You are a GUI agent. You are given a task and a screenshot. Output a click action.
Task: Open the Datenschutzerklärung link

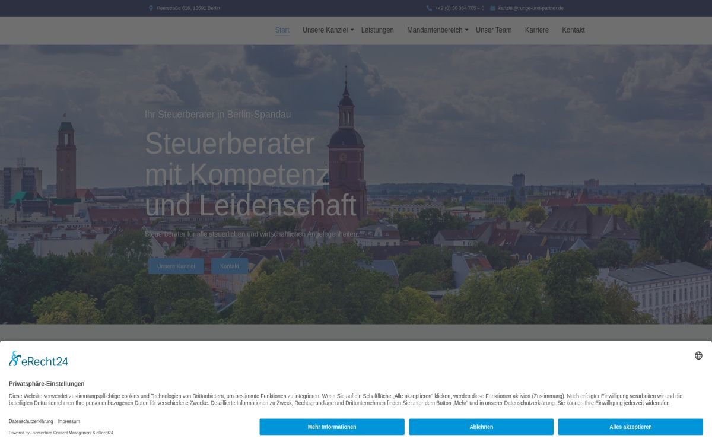point(31,421)
